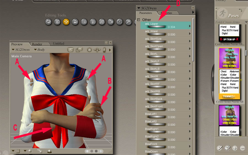Select the Grouping tool
Screen dimensions: 248x155
[120, 22]
